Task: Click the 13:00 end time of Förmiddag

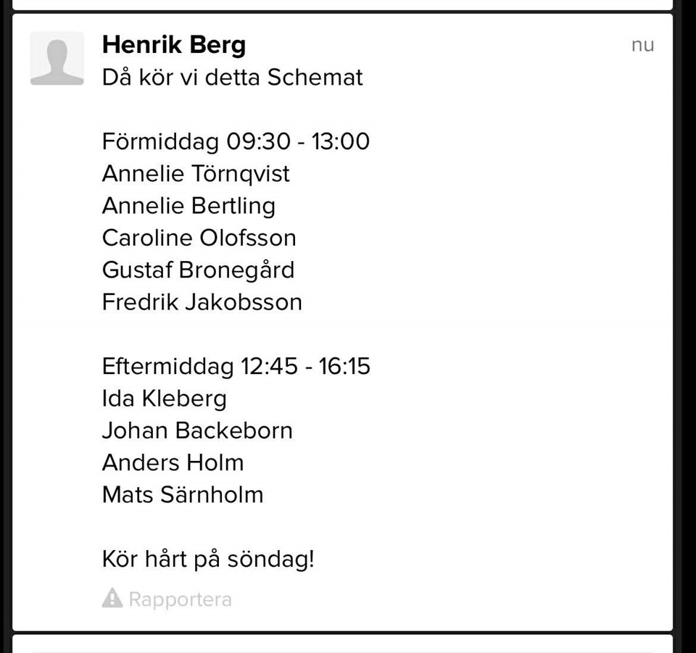Action: (341, 141)
